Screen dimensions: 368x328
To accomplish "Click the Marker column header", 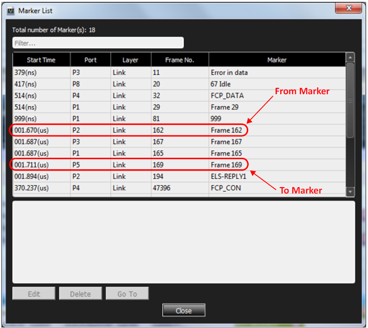I will click(x=277, y=60).
